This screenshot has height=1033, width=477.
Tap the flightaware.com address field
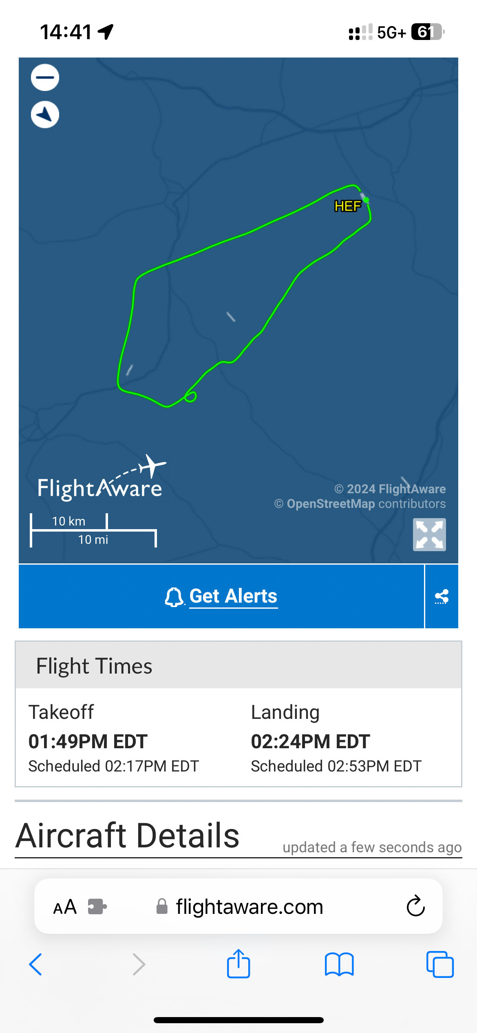pos(249,907)
